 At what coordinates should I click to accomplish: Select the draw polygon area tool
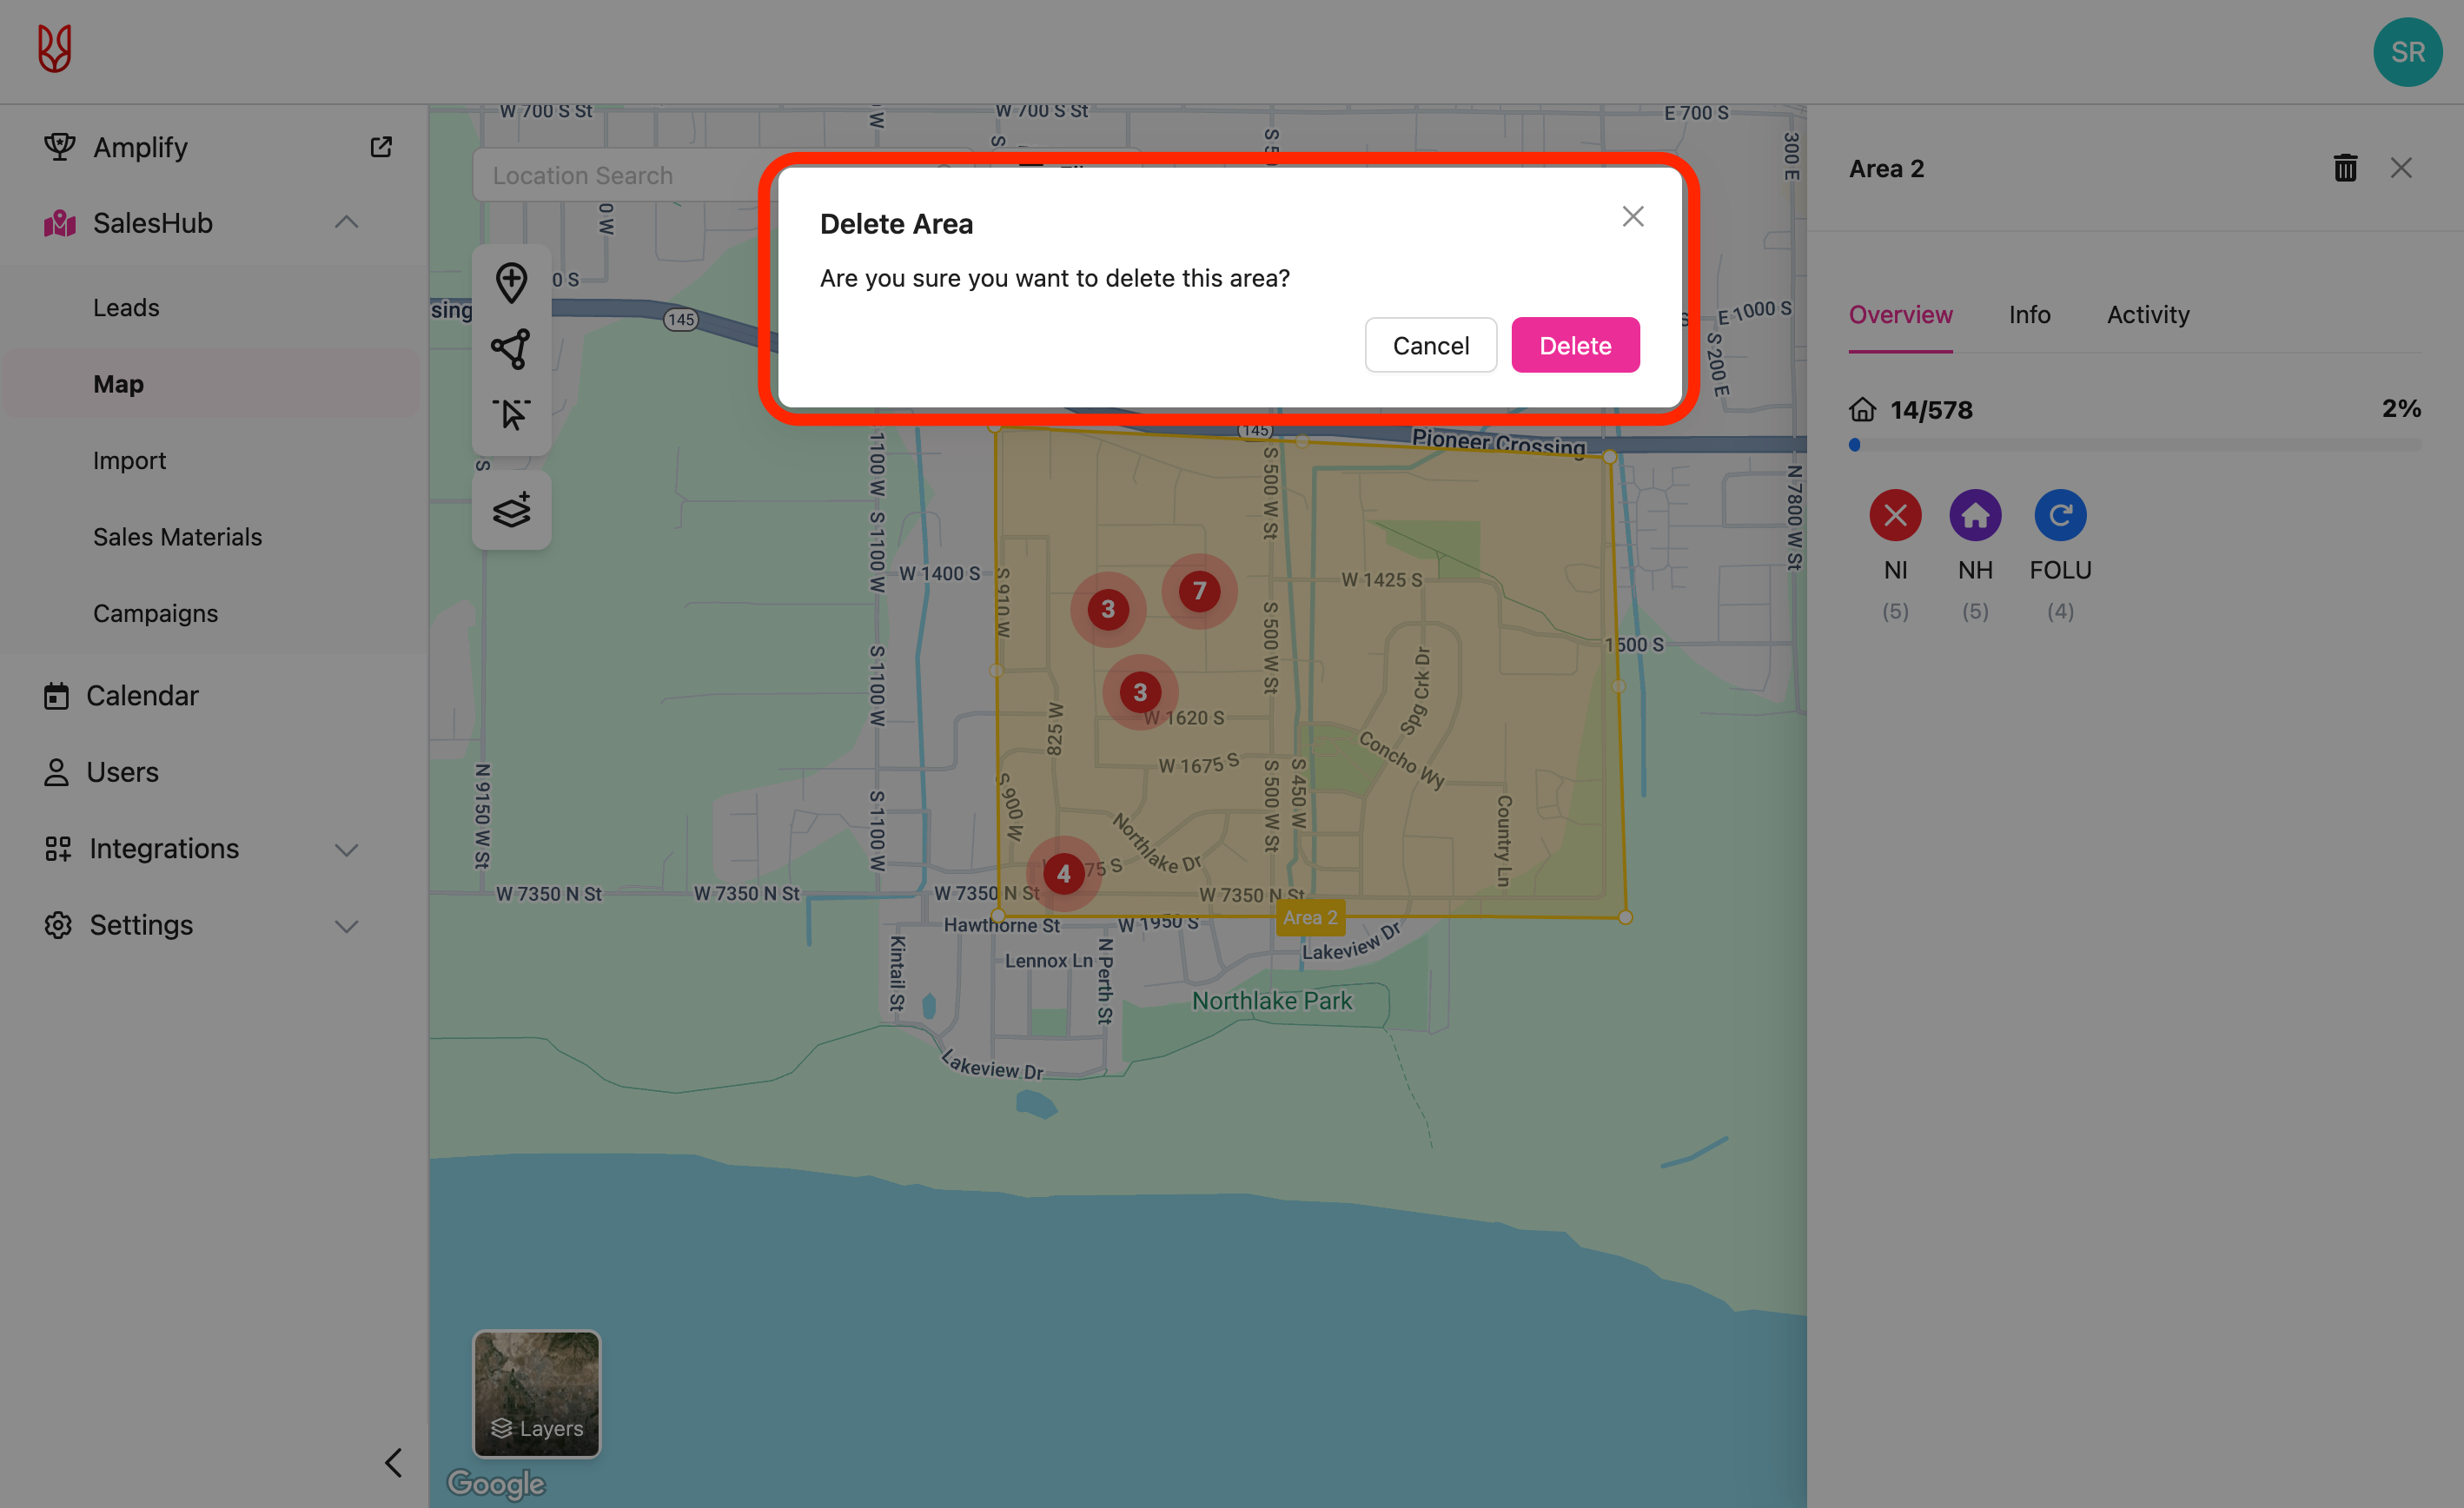click(x=511, y=349)
